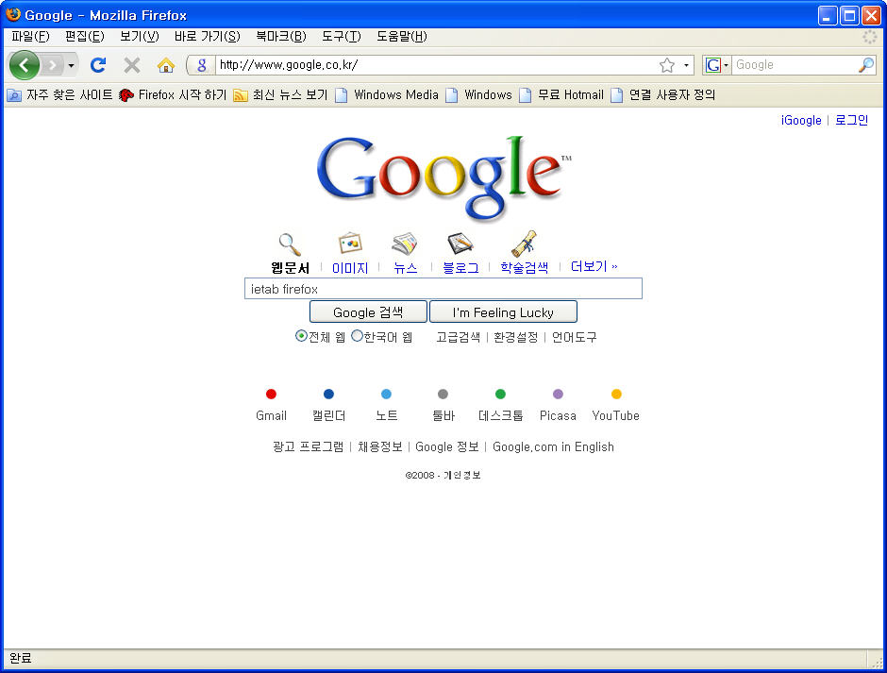Open the Windows Media bookmark
The image size is (887, 673).
click(386, 95)
